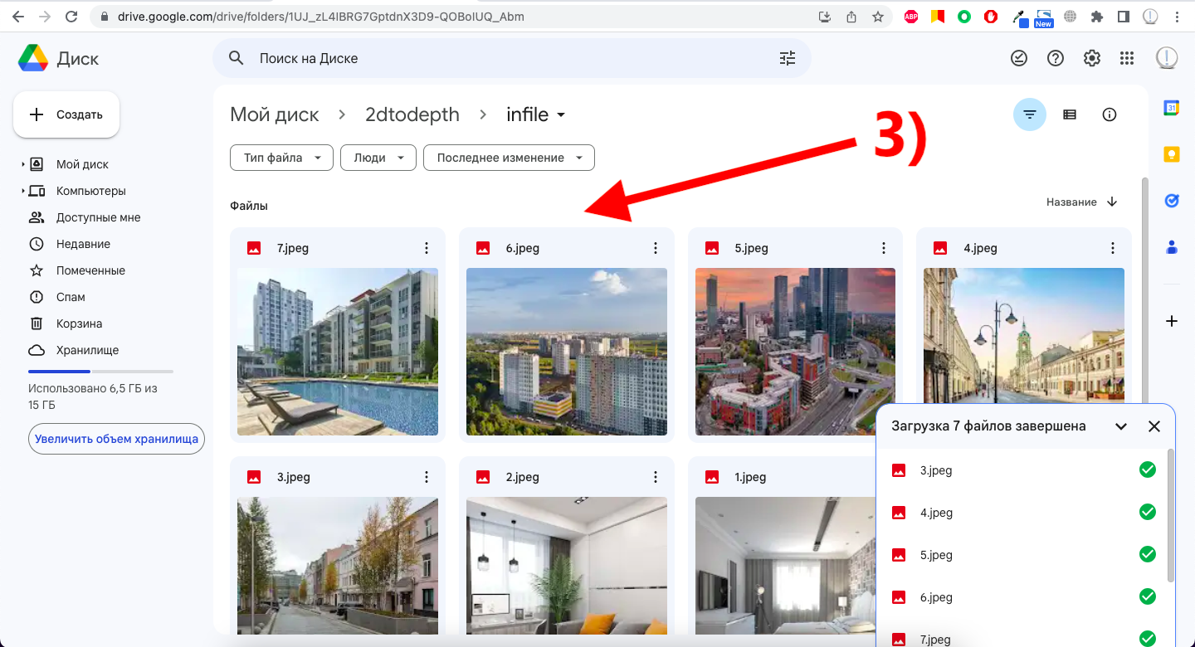Open Contacts in side panel
This screenshot has height=647, width=1195.
coord(1172,246)
